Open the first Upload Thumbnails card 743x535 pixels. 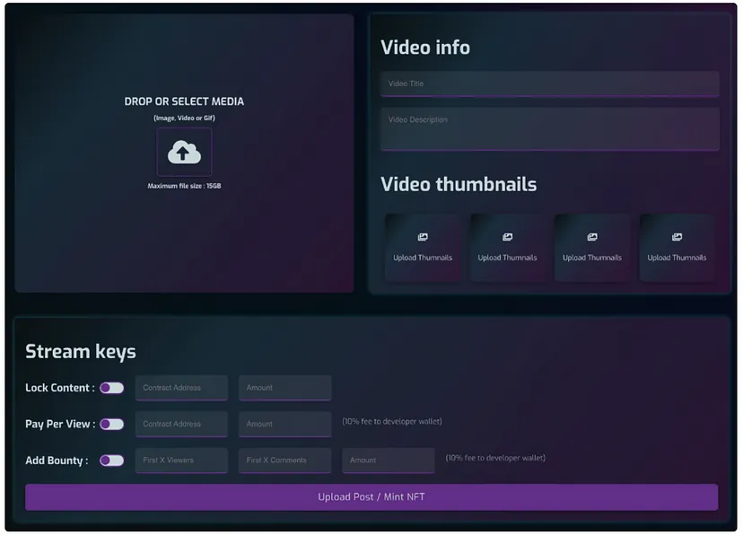(x=423, y=248)
